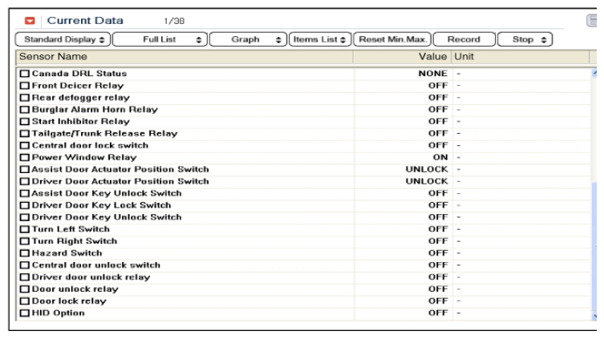Viewport: 604px width, 339px height.
Task: Check the Hazard Switch checkbox
Action: (25, 253)
